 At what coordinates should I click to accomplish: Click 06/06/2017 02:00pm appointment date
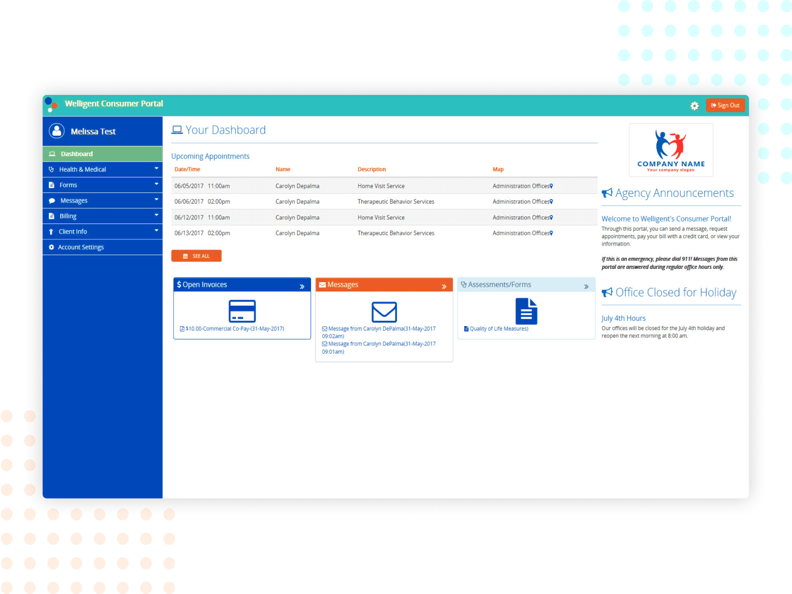click(202, 202)
